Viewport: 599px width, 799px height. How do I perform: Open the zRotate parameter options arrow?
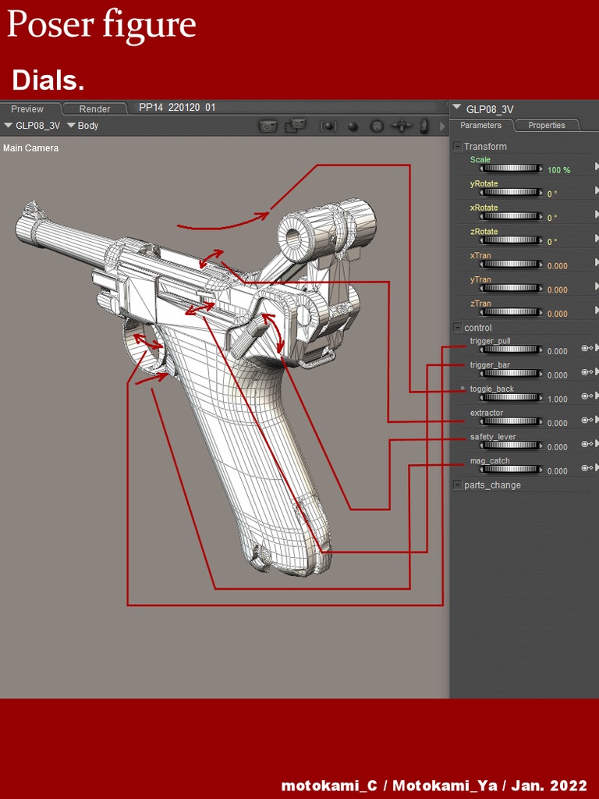[x=597, y=238]
